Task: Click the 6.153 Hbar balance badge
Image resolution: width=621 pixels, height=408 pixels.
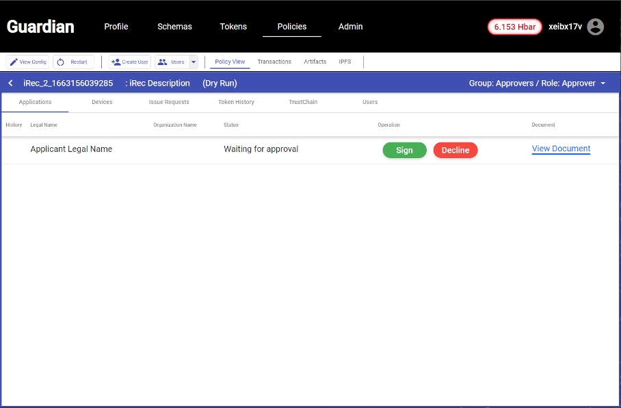Action: 514,27
